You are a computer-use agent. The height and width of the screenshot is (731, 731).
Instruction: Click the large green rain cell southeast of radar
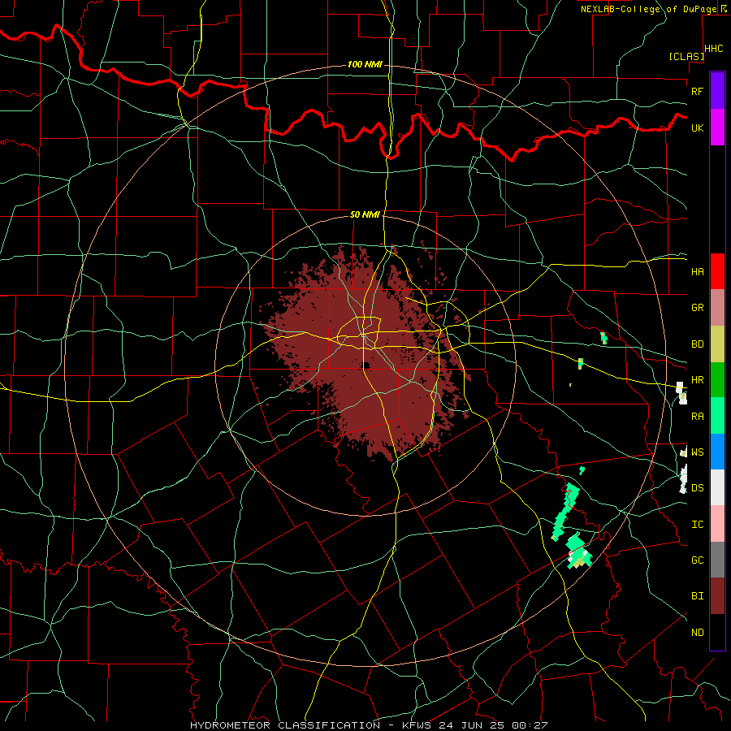[578, 551]
